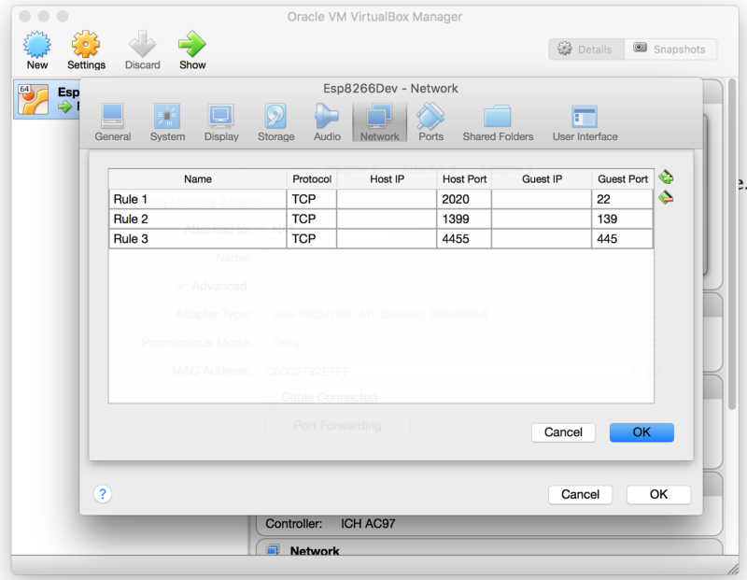This screenshot has width=747, height=580.
Task: Switch to the Details view
Action: pyautogui.click(x=585, y=50)
